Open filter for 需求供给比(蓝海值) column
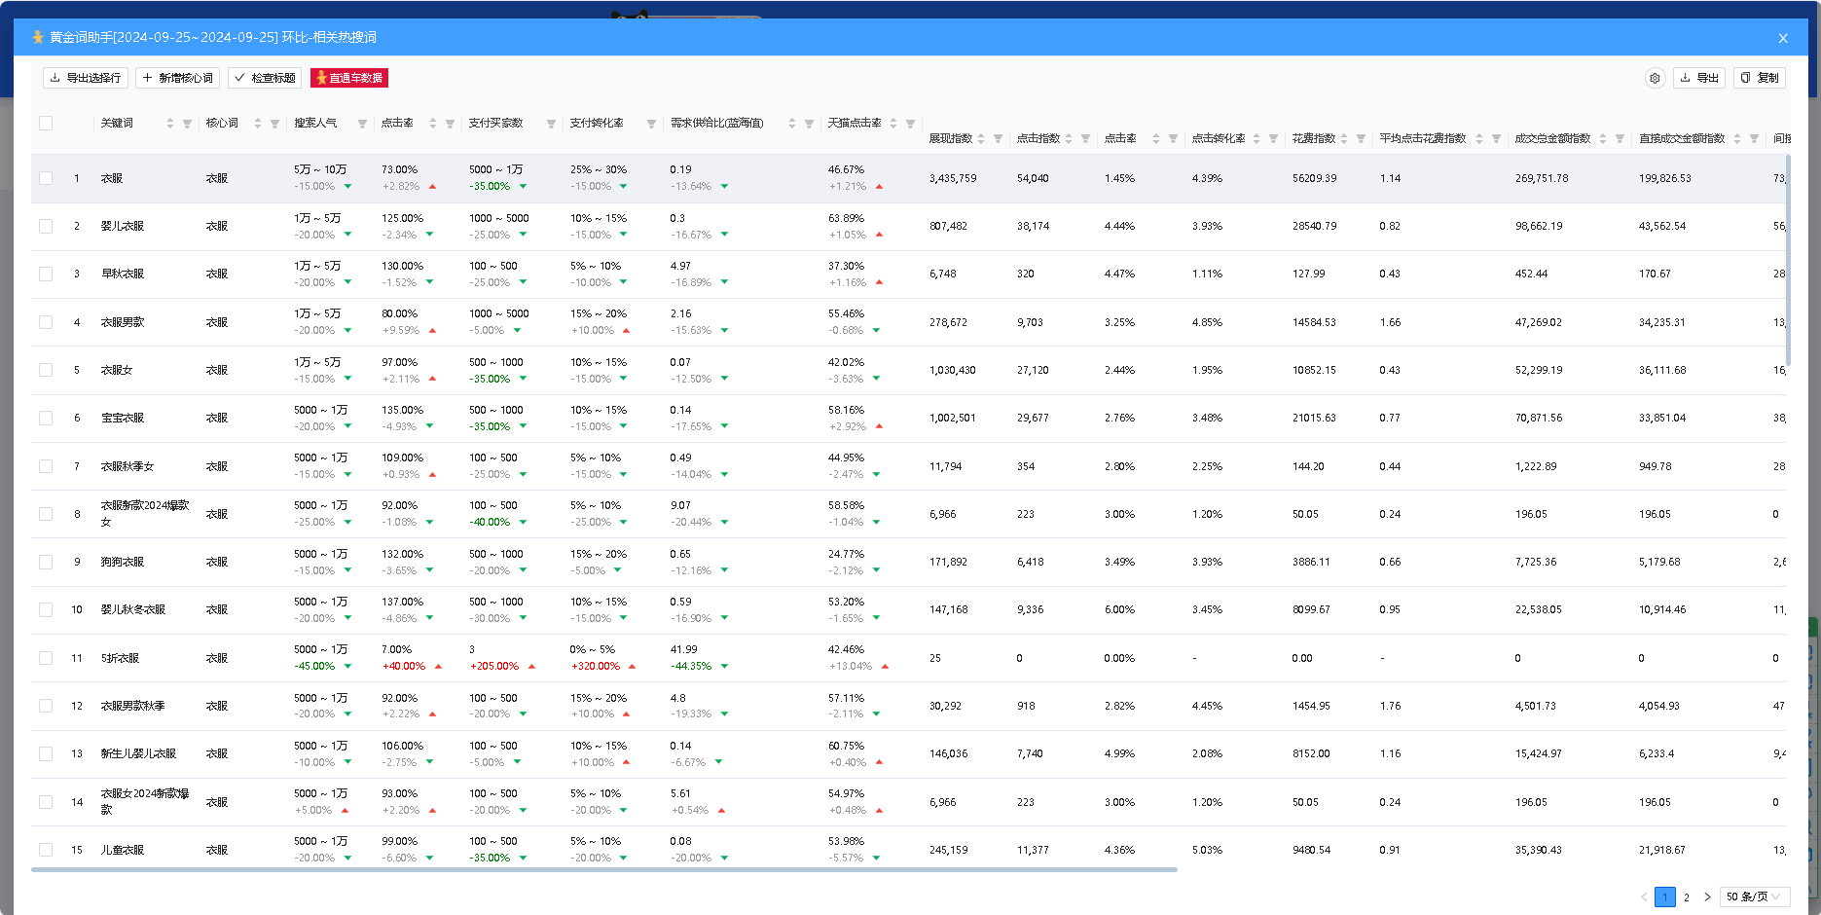Screen dimensions: 1821x915 (x=809, y=124)
